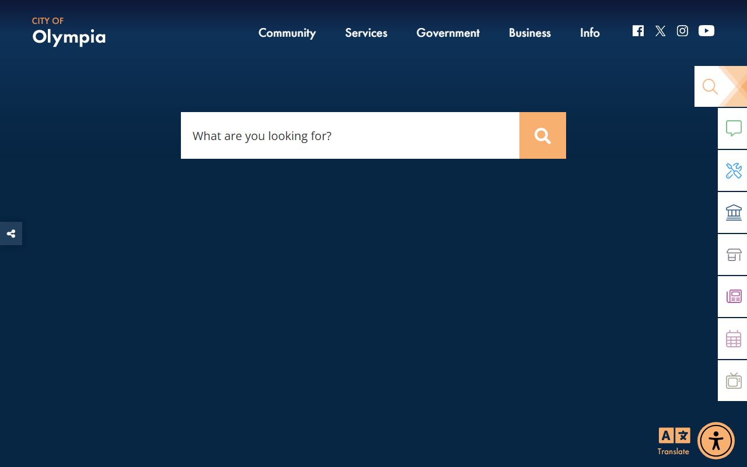Open the share panel on left edge

11,233
